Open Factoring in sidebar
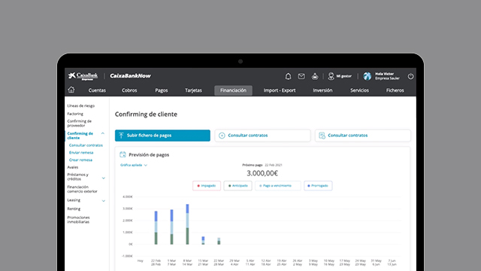This screenshot has height=271, width=481. [75, 114]
